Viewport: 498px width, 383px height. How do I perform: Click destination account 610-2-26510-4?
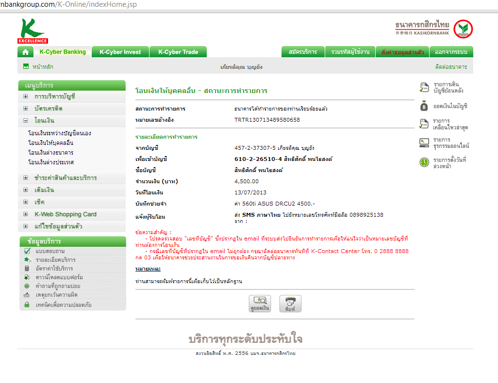[x=258, y=159]
